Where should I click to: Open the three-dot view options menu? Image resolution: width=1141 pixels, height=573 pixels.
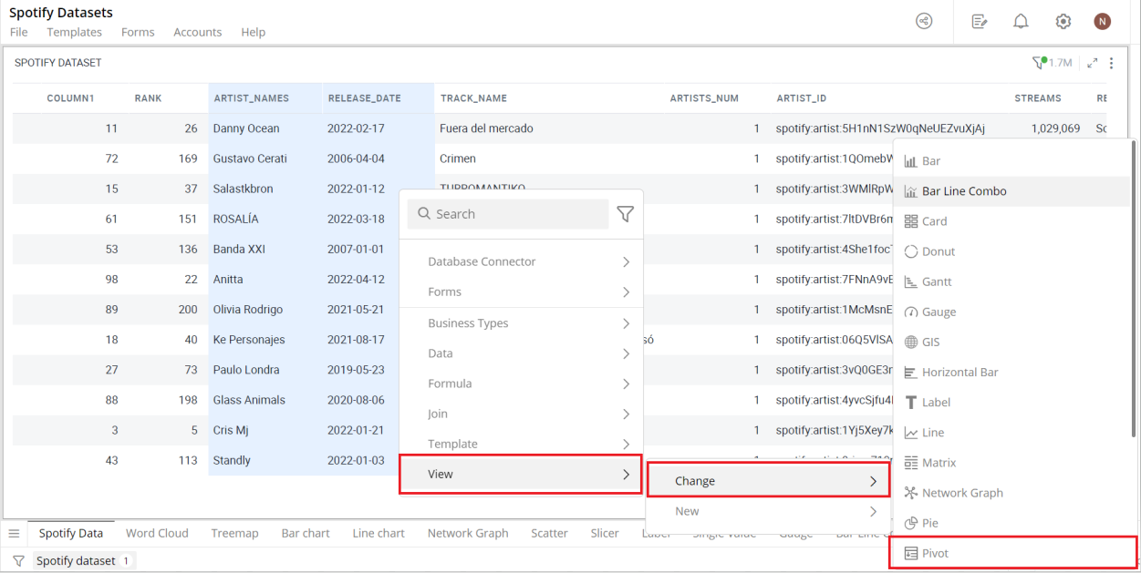1111,63
